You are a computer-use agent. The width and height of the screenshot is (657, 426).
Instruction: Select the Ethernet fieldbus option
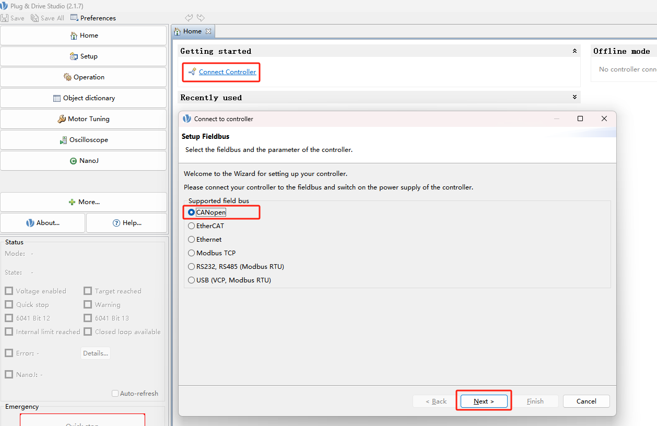click(x=205, y=240)
